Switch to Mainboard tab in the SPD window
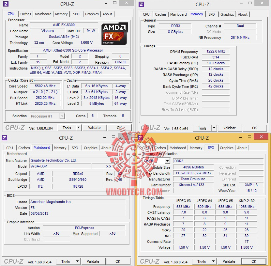The height and width of the screenshot is (266, 271). click(178, 148)
